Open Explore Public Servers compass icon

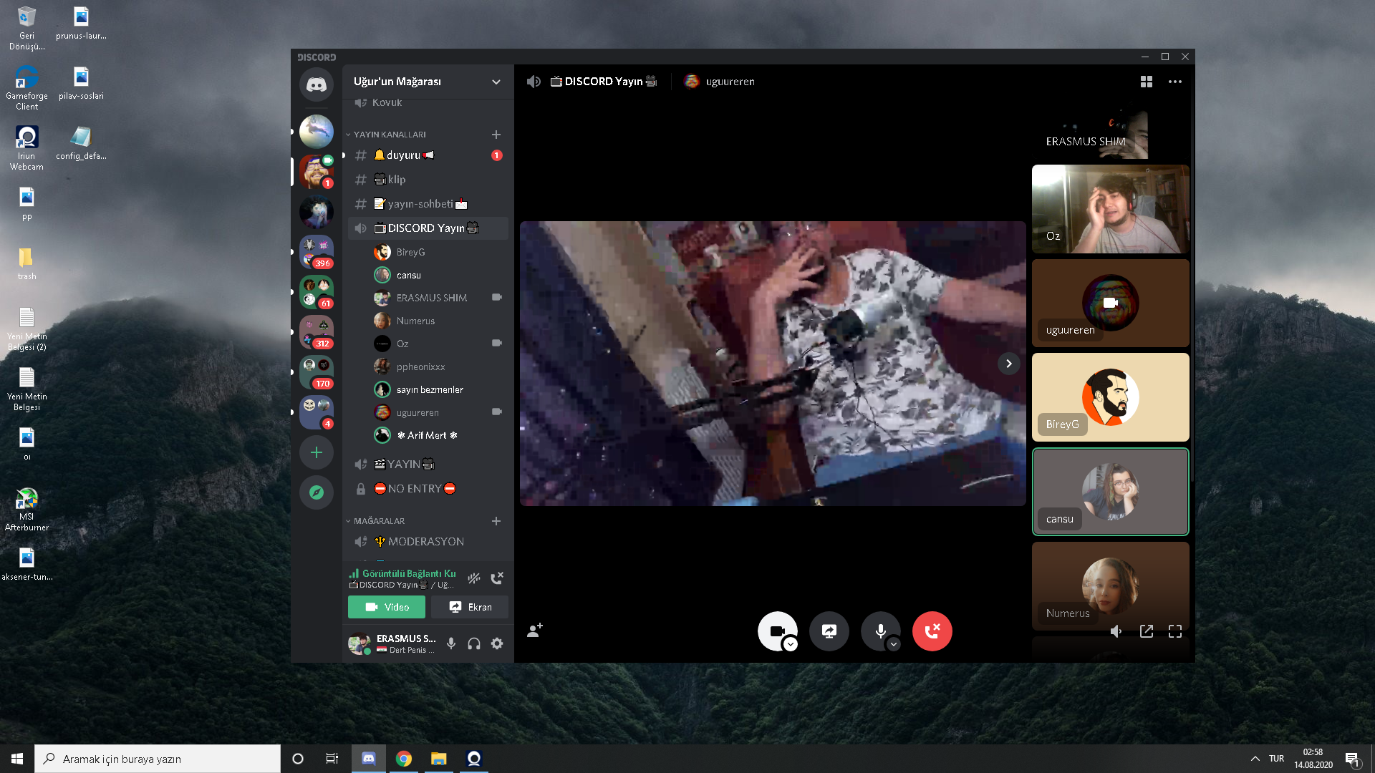tap(317, 492)
